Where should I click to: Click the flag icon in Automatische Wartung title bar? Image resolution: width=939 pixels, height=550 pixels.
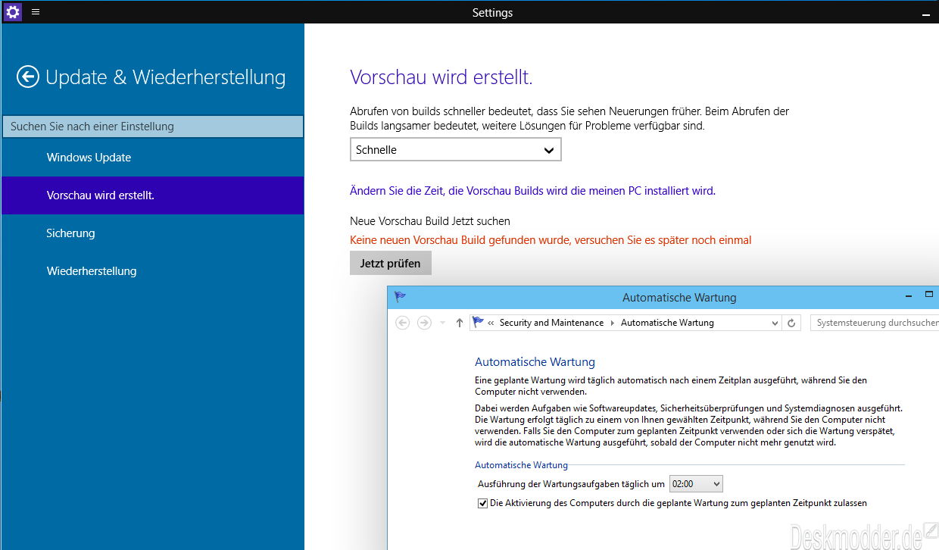(x=400, y=297)
